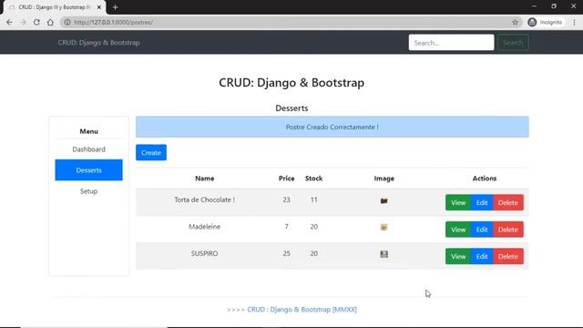Click the blue Create button

tap(151, 152)
